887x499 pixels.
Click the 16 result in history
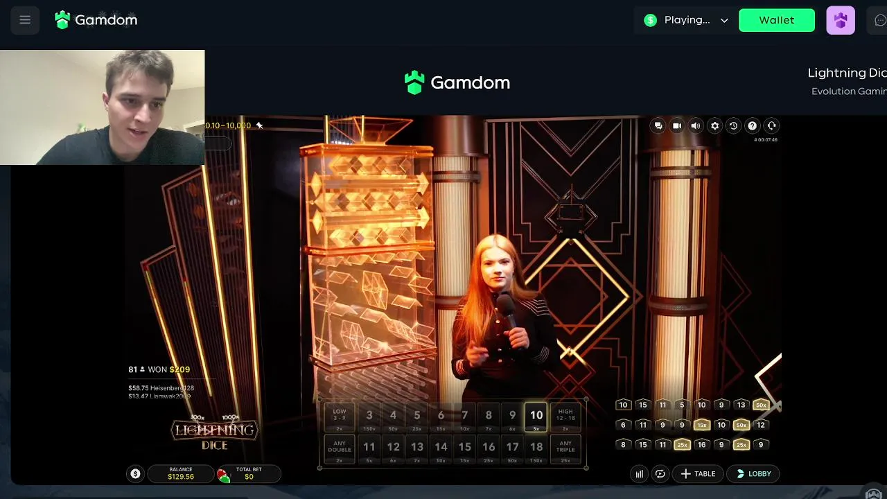[702, 445]
